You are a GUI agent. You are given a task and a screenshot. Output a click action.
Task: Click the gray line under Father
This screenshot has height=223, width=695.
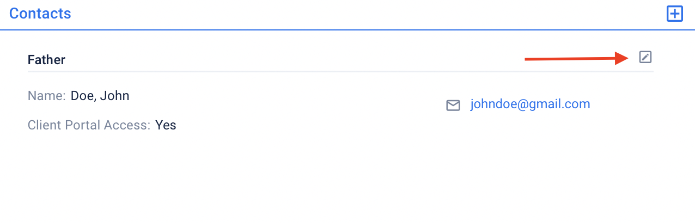coord(340,71)
